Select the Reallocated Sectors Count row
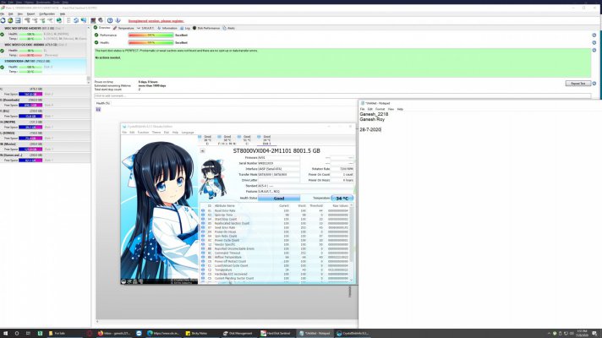This screenshot has width=602, height=338. pos(276,223)
